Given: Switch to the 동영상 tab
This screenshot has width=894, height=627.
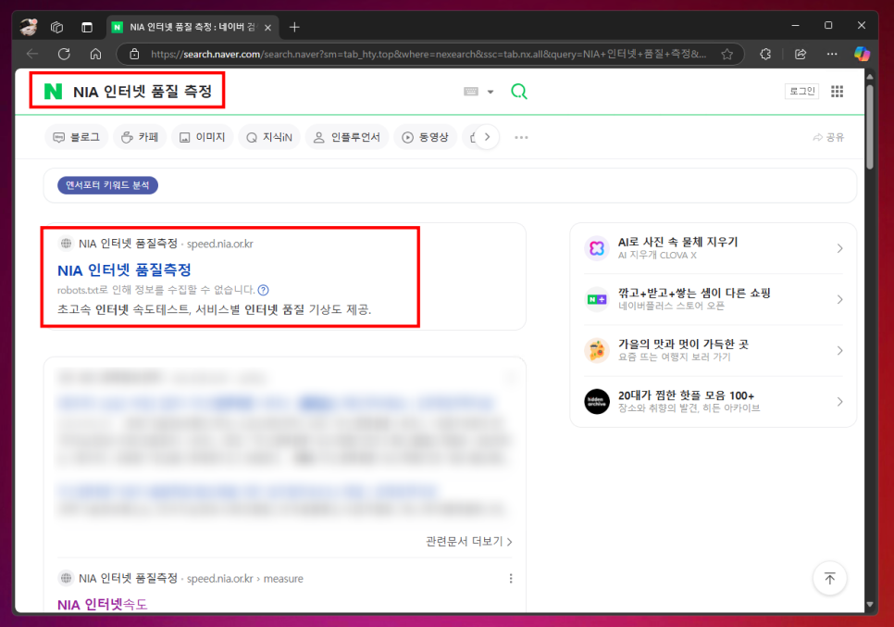Looking at the screenshot, I should click(x=426, y=137).
